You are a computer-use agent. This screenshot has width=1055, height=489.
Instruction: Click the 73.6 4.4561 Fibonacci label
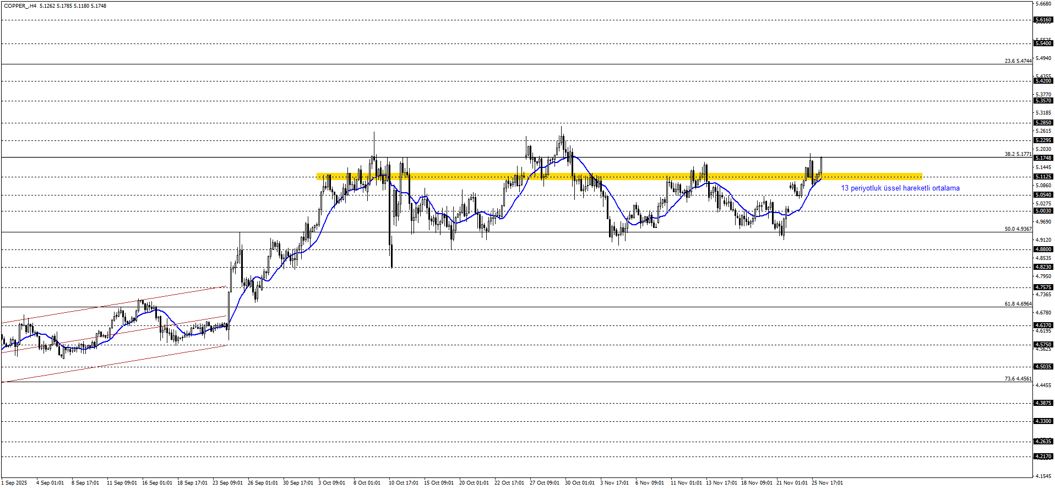click(1018, 379)
